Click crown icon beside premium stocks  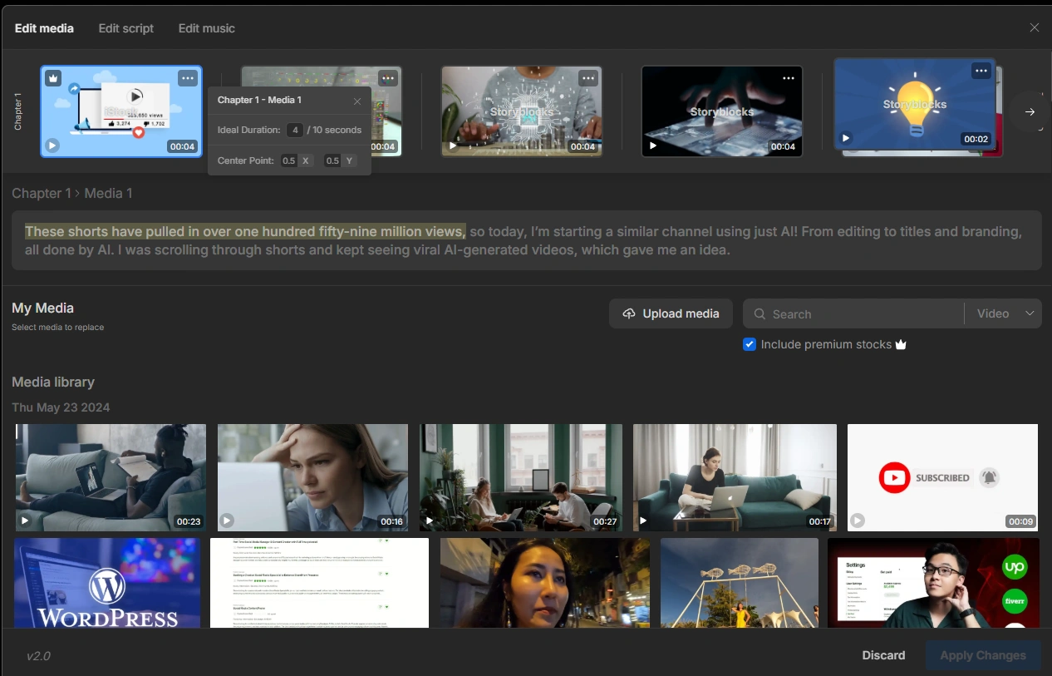click(x=901, y=344)
